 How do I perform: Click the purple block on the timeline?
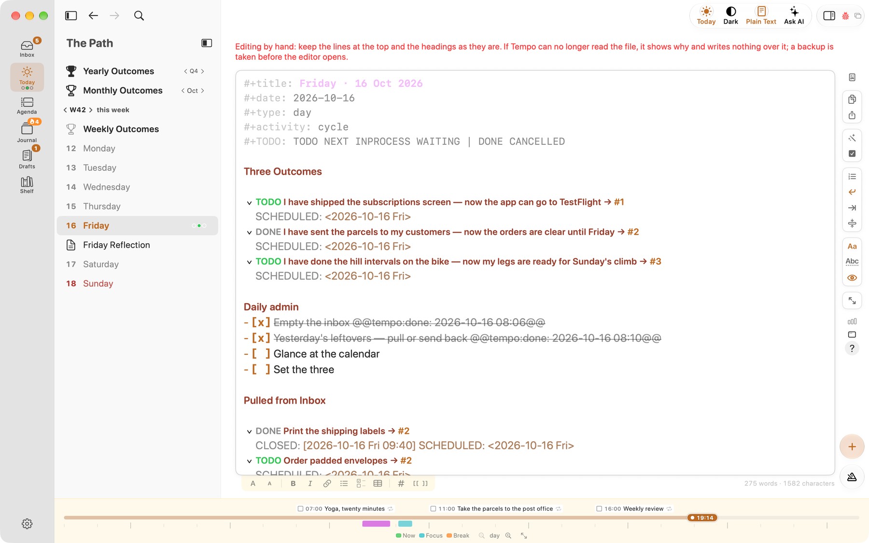376,524
